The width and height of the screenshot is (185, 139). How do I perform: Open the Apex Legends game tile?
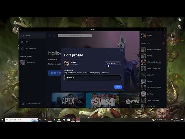(68, 100)
